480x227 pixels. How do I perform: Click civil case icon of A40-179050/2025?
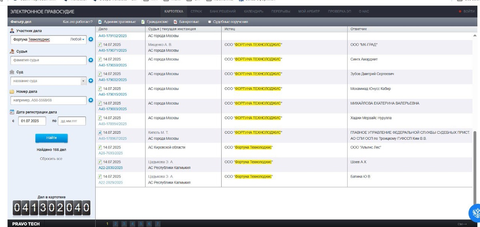(100, 59)
